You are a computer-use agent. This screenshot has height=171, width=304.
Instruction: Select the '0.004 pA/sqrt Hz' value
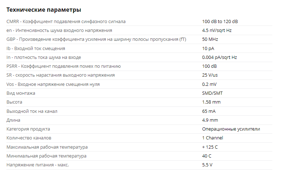pos(219,57)
